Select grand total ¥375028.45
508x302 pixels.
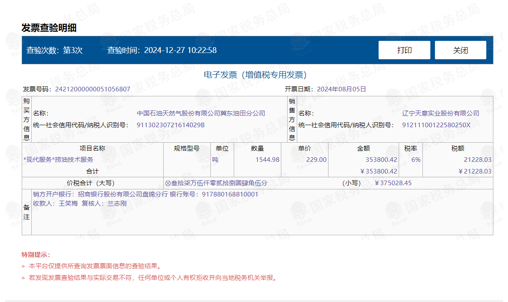tap(393, 183)
